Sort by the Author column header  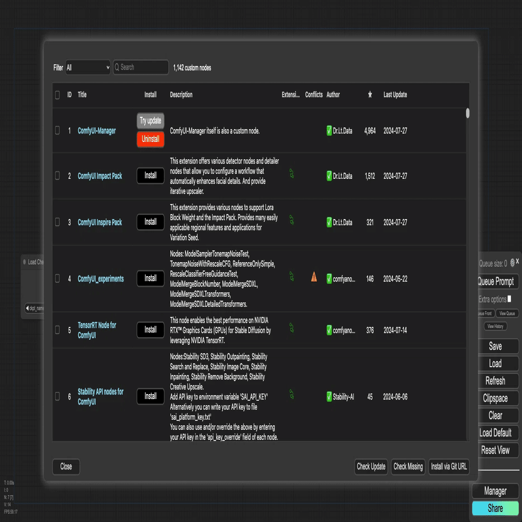coord(333,94)
